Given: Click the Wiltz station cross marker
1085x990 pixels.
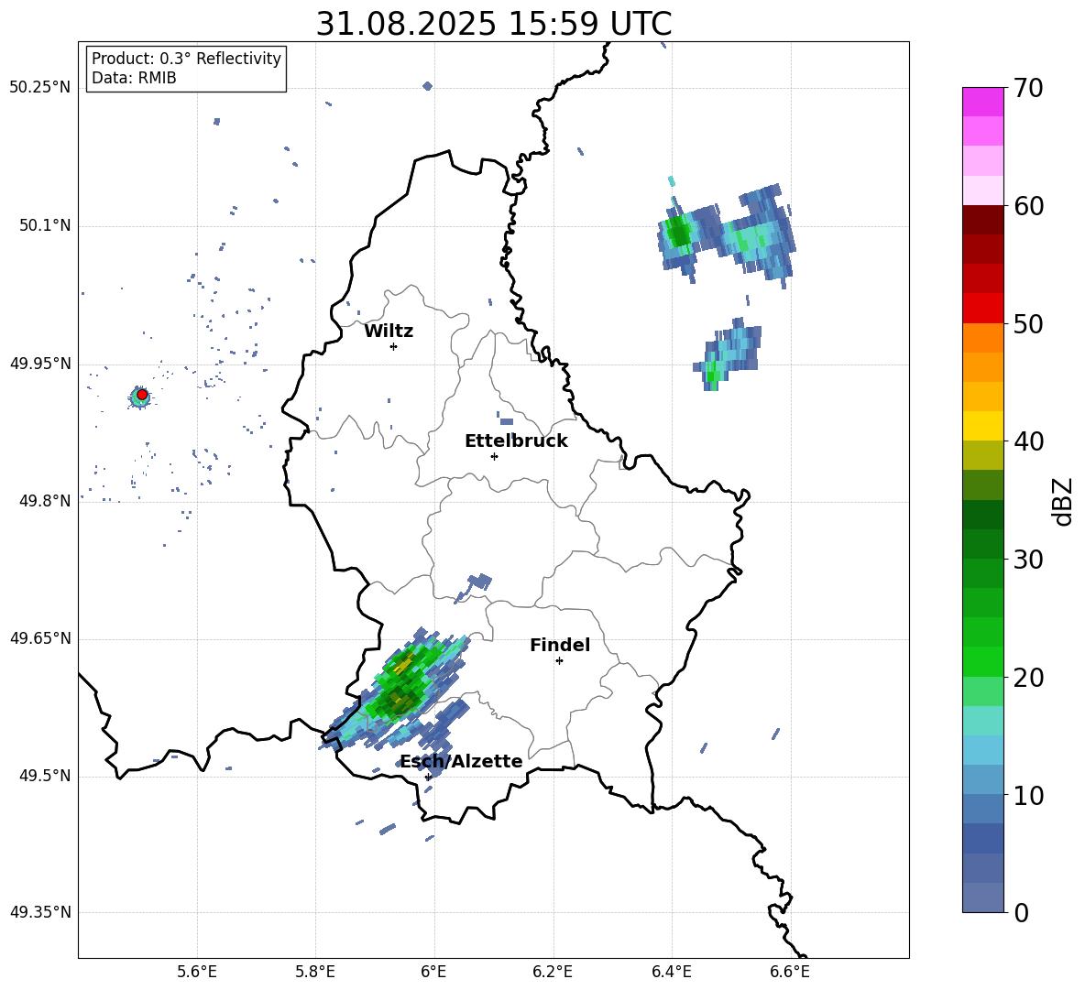Looking at the screenshot, I should pyautogui.click(x=394, y=346).
